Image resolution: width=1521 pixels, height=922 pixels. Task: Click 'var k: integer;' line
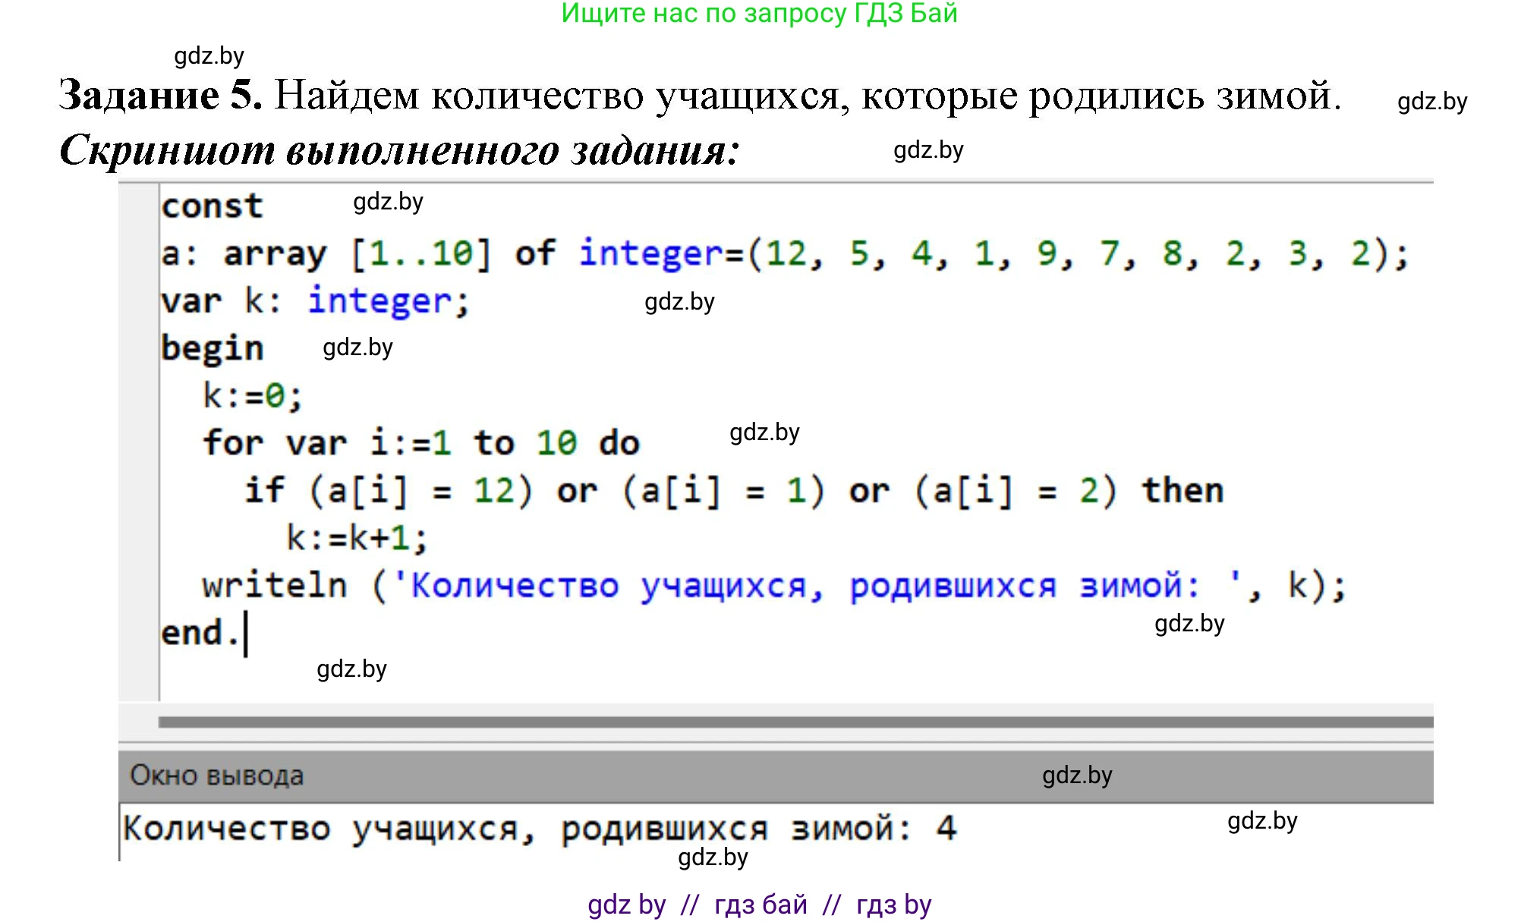(315, 301)
